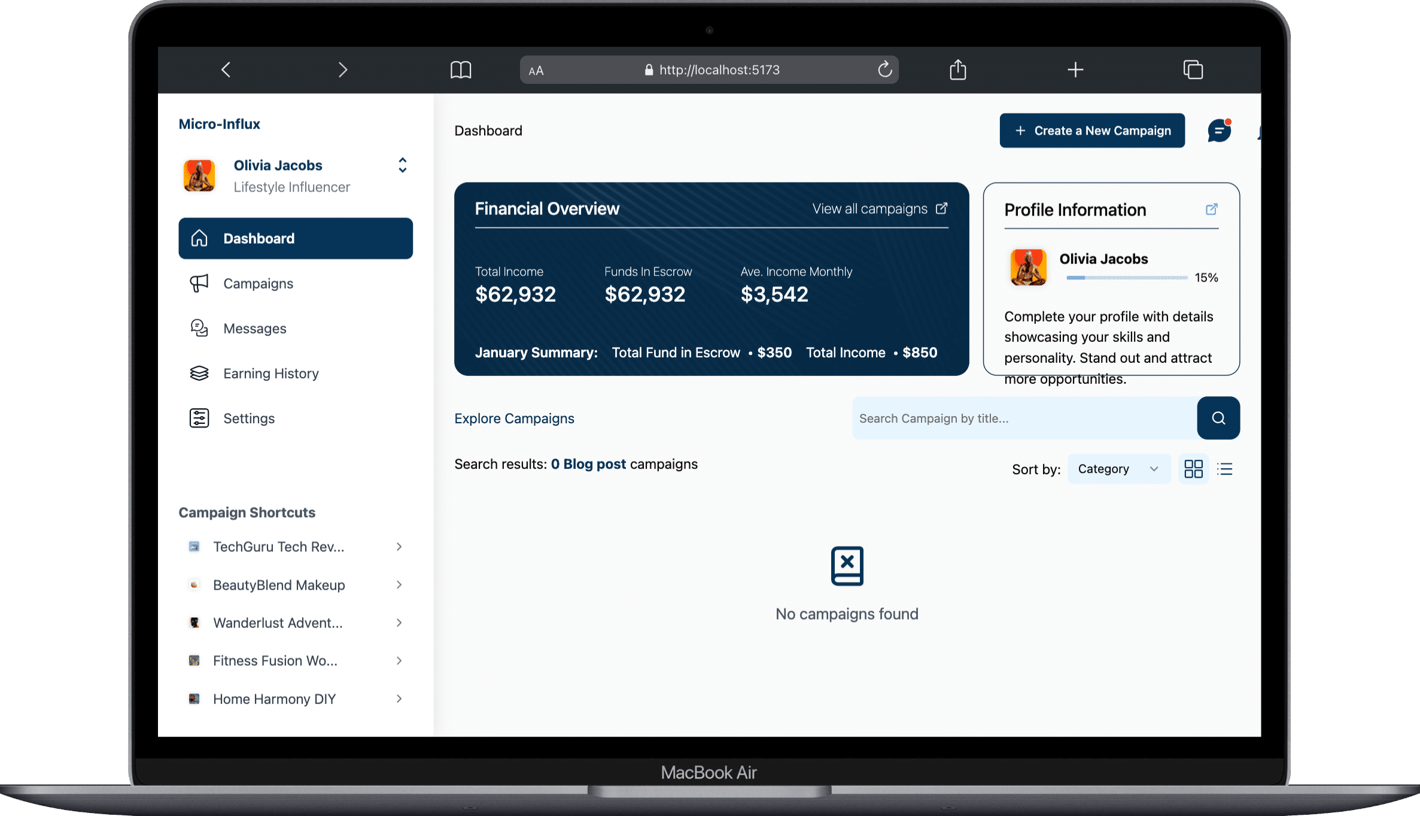1420x816 pixels.
Task: Open the Sort by Category dropdown
Action: (1118, 469)
